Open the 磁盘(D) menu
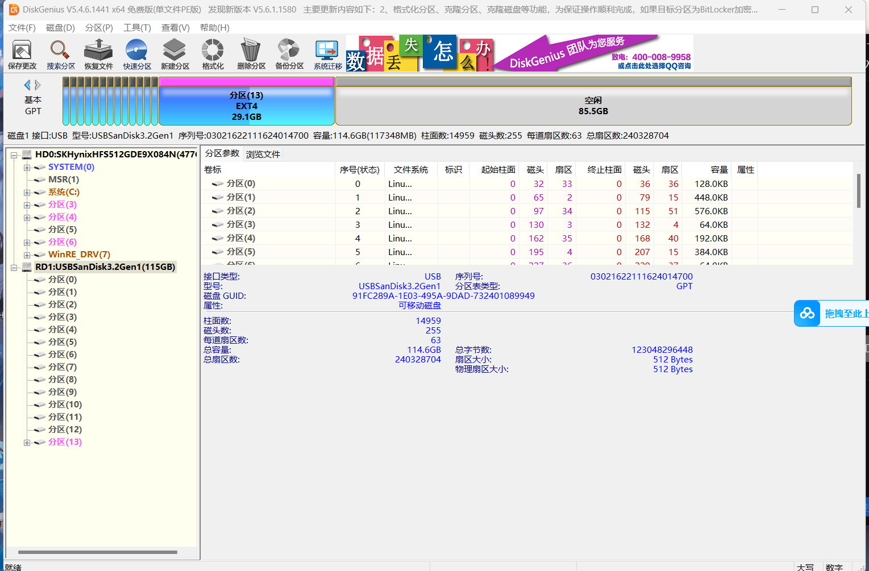The image size is (869, 571). 60,28
